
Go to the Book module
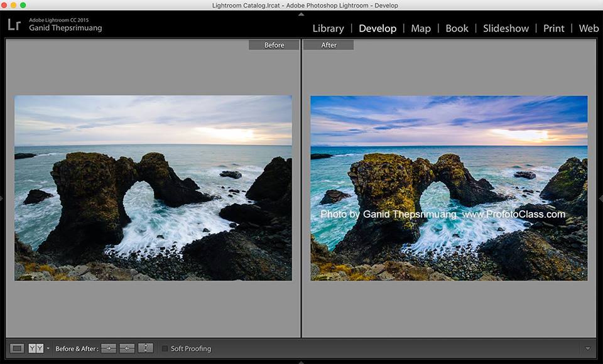click(x=457, y=28)
